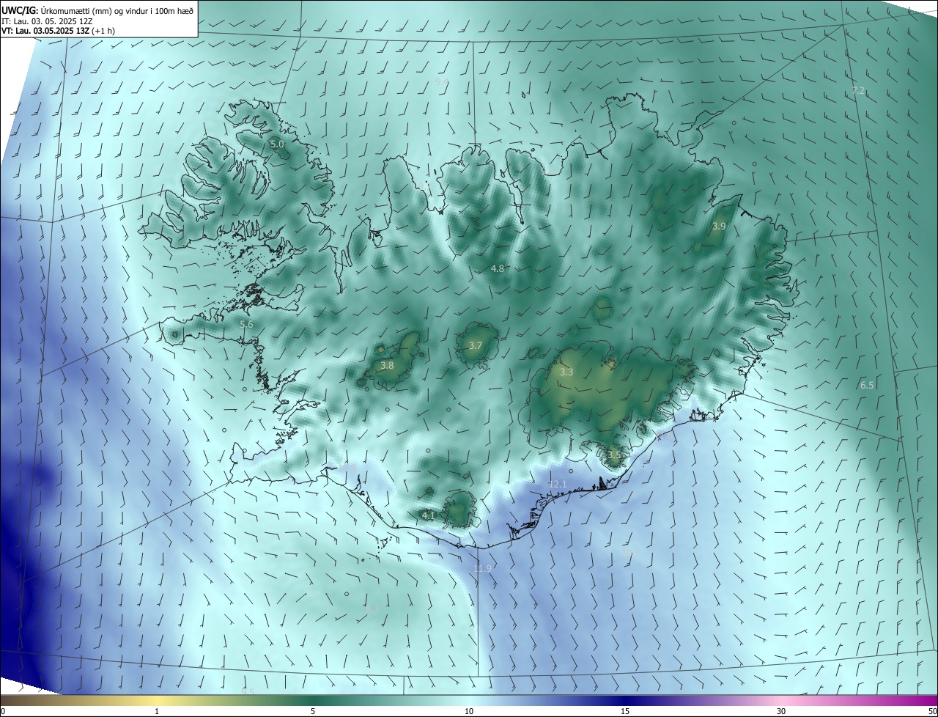Click the 7.2 value in the northeast corner
938x717 pixels.
point(859,91)
